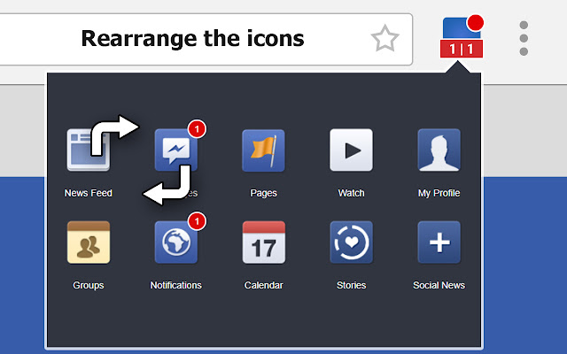Click the Groups label
The height and width of the screenshot is (354, 567).
[89, 285]
